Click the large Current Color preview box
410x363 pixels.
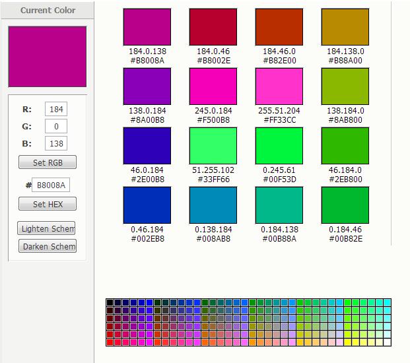(x=48, y=57)
